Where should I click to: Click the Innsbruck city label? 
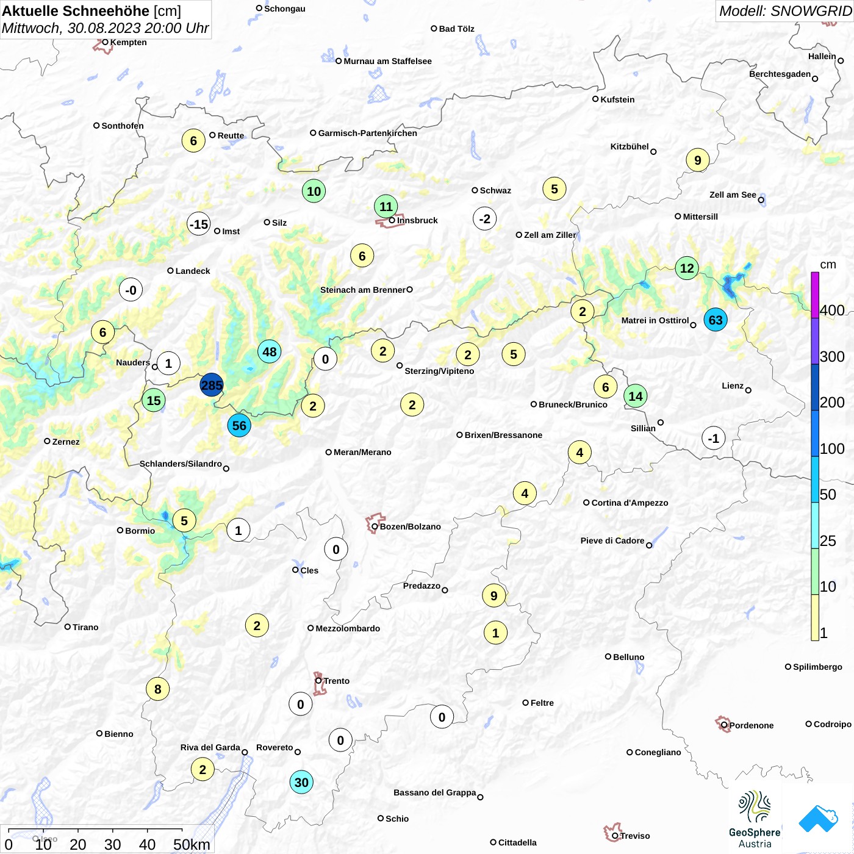pos(417,220)
